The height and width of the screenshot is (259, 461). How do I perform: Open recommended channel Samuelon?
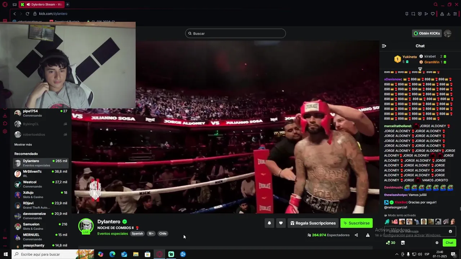[x=41, y=226]
